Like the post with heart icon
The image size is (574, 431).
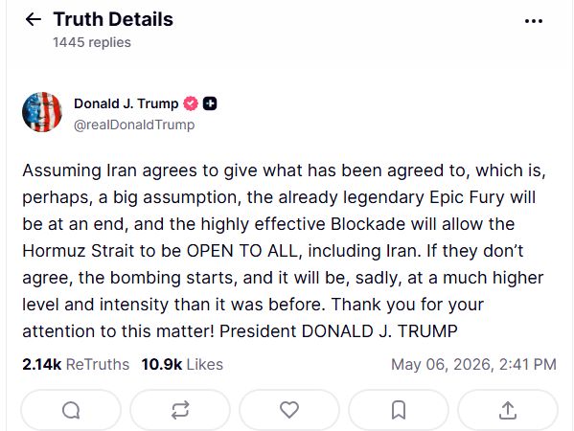289,410
